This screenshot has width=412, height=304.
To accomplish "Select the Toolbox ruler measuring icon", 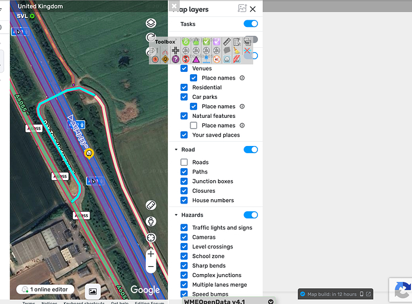I will (227, 42).
